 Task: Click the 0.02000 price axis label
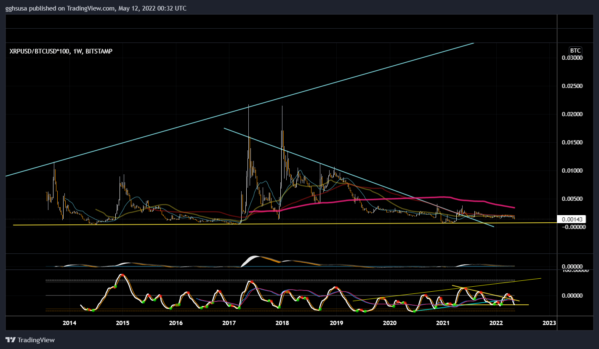tap(572, 114)
